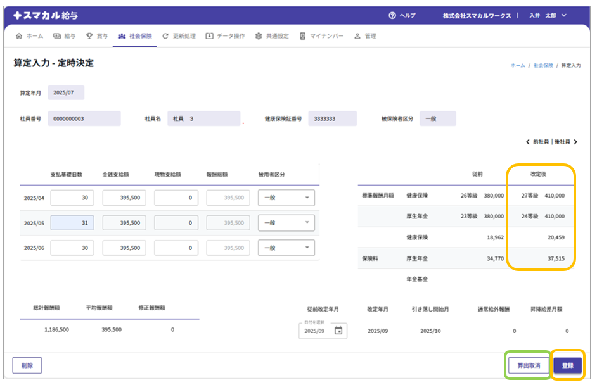Screen dimensions: 597x385
Task: Open the 賞与 bonus menu
Action: point(97,36)
